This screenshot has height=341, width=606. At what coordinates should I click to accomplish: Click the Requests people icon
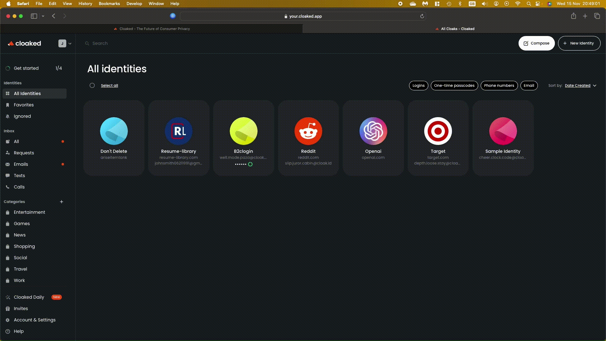8,153
